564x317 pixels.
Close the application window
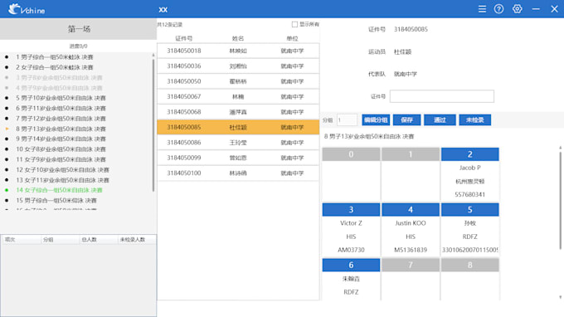tap(554, 9)
